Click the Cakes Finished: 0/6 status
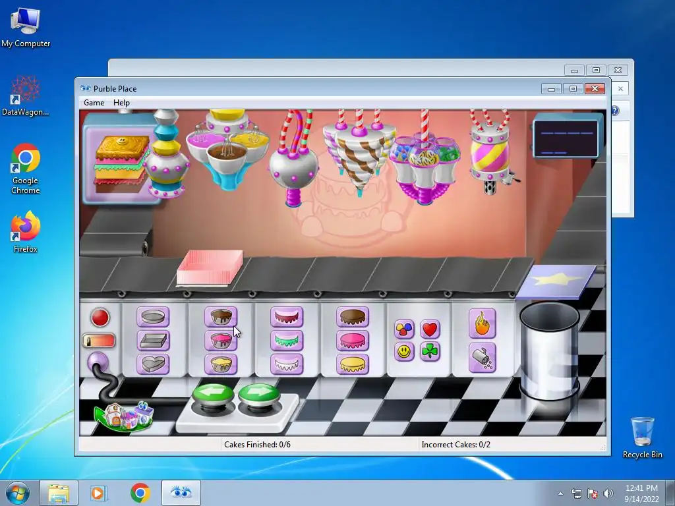Screen dimensions: 675x506 point(258,445)
